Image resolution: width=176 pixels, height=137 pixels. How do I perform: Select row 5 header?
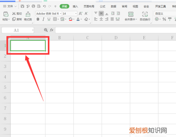[5, 87]
